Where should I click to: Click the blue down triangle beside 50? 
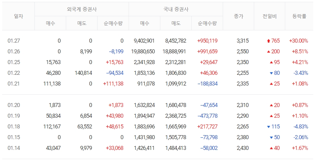pyautogui.click(x=271, y=138)
